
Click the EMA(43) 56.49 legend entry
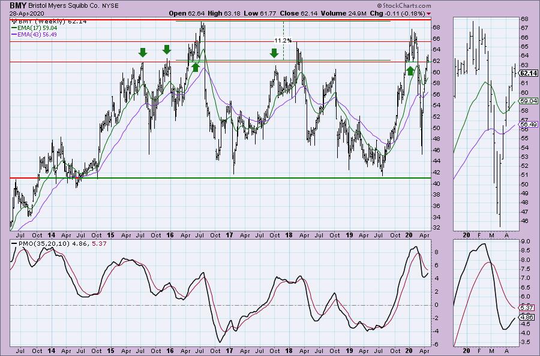[34, 34]
